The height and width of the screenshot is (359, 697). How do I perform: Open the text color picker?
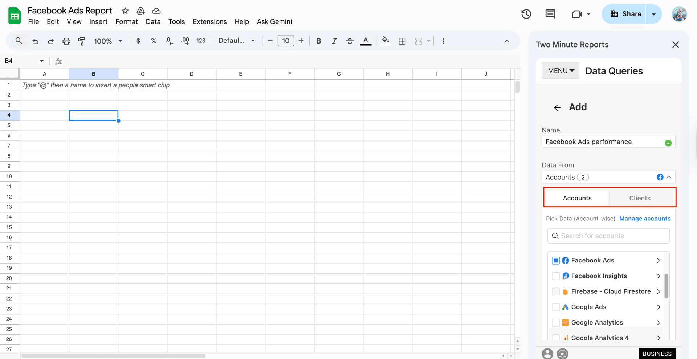click(x=366, y=41)
